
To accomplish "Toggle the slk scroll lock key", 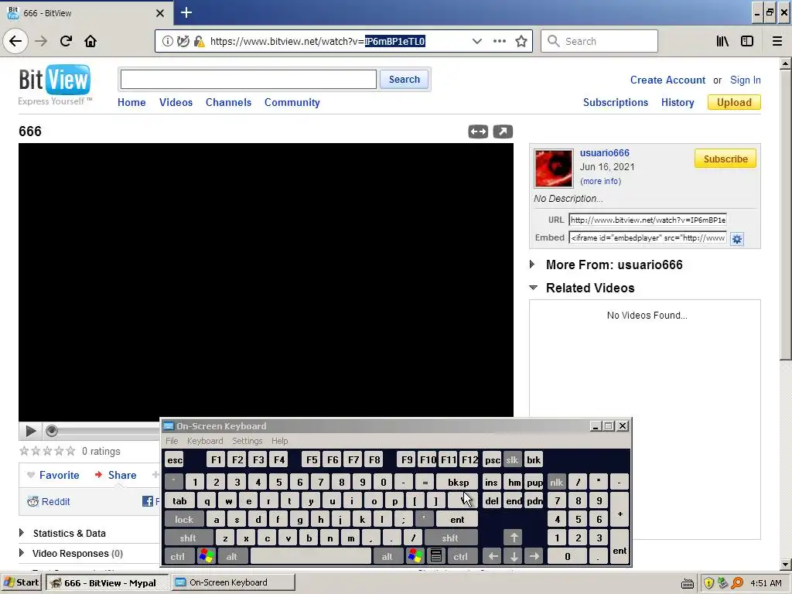I will 512,459.
